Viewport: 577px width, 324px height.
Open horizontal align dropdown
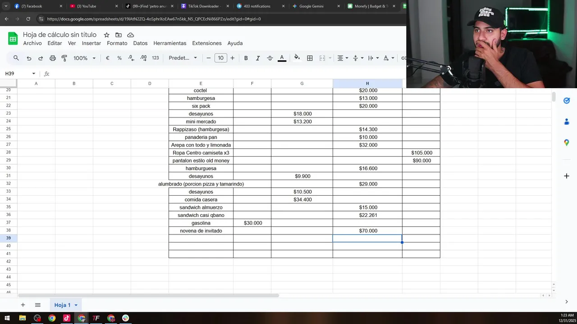coord(343,58)
